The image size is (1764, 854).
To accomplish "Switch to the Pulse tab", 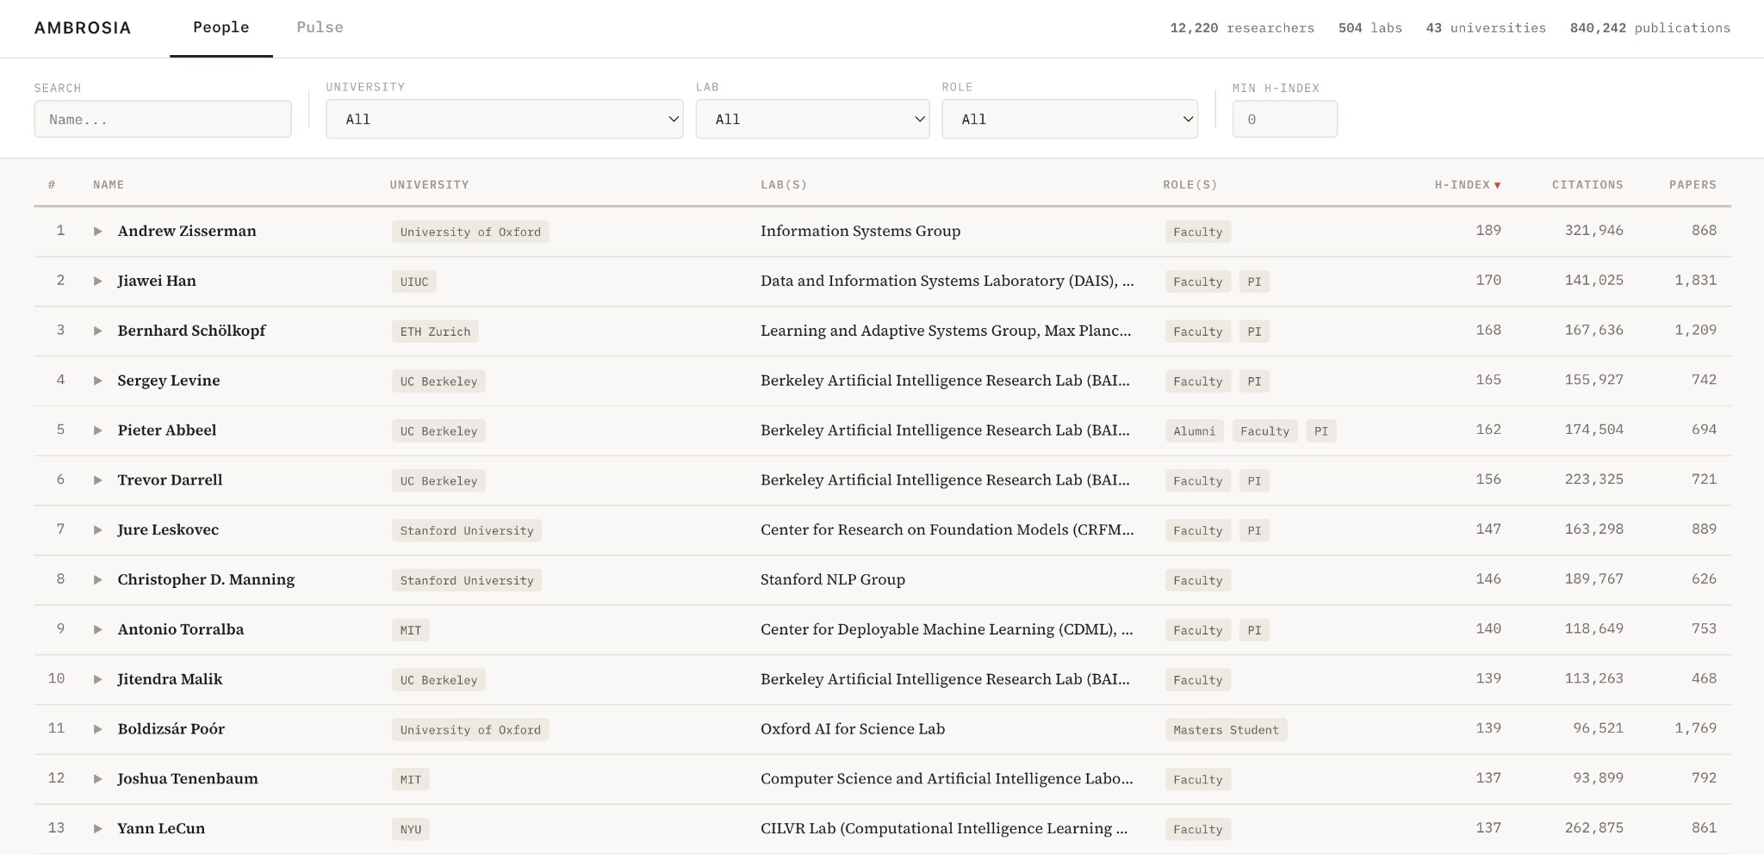I will pyautogui.click(x=320, y=27).
